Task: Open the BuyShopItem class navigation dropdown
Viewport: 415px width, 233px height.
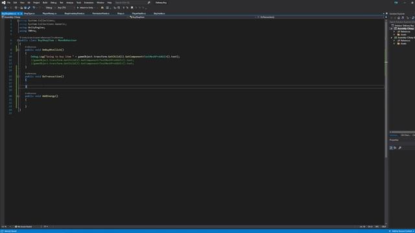Action: [x=193, y=17]
